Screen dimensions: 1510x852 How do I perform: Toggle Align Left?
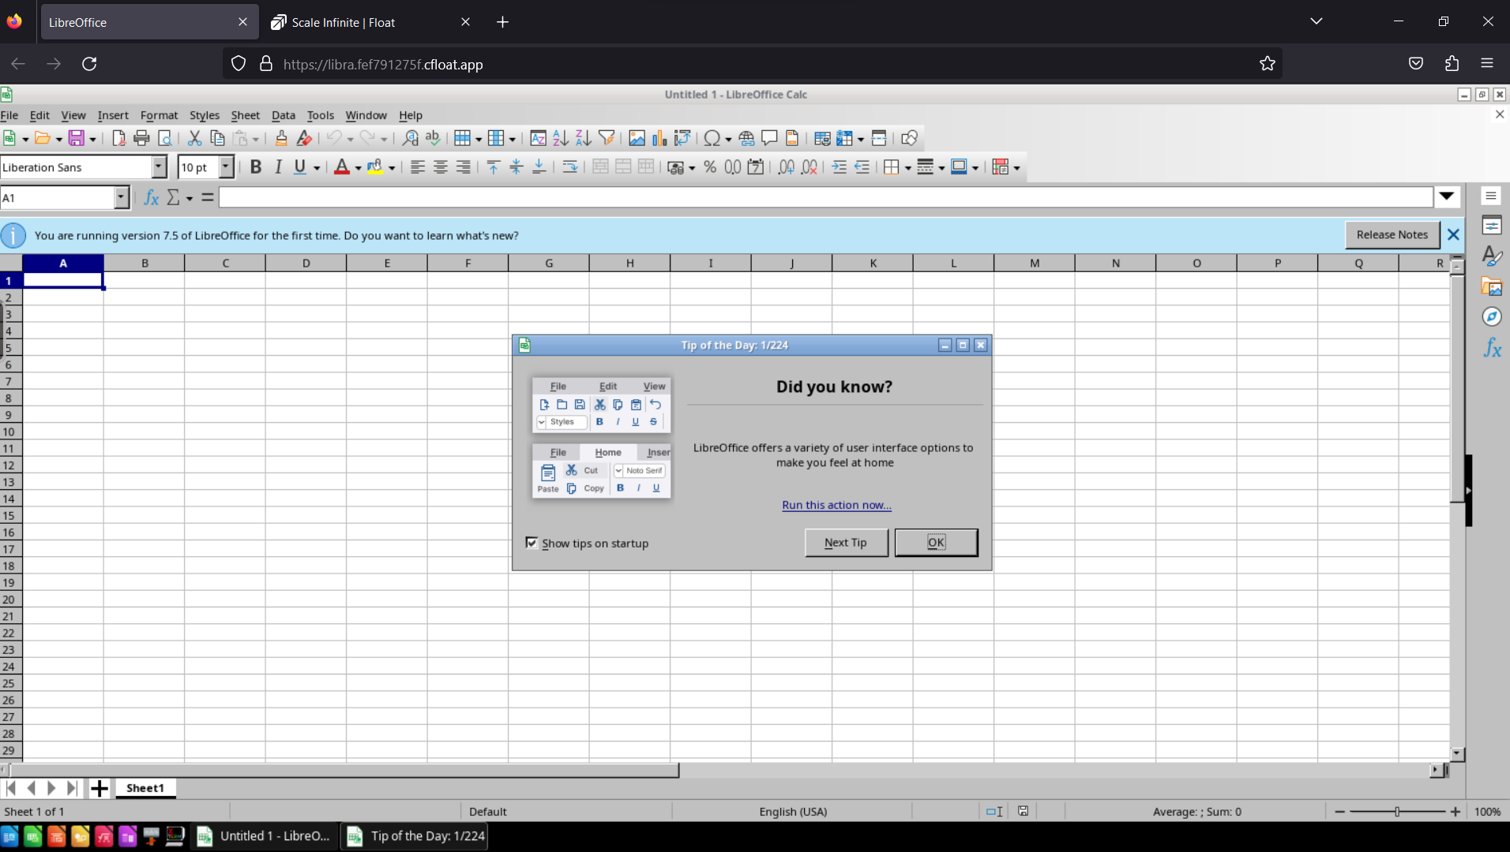418,167
